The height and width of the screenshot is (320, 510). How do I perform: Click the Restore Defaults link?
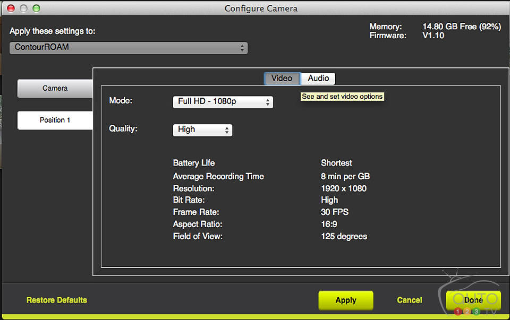tap(57, 300)
